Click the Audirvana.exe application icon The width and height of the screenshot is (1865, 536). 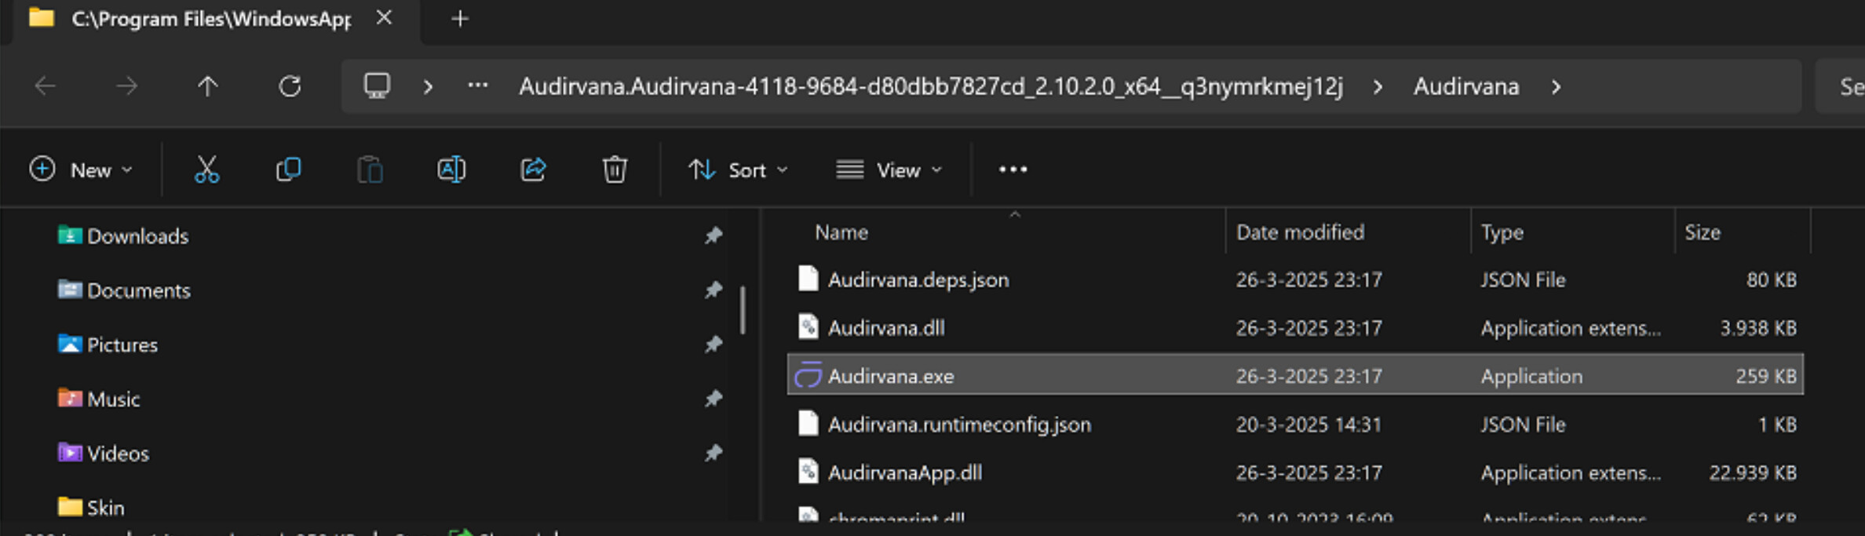(808, 376)
